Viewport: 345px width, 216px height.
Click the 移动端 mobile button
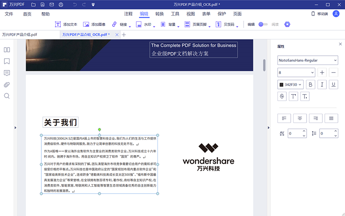point(320,14)
